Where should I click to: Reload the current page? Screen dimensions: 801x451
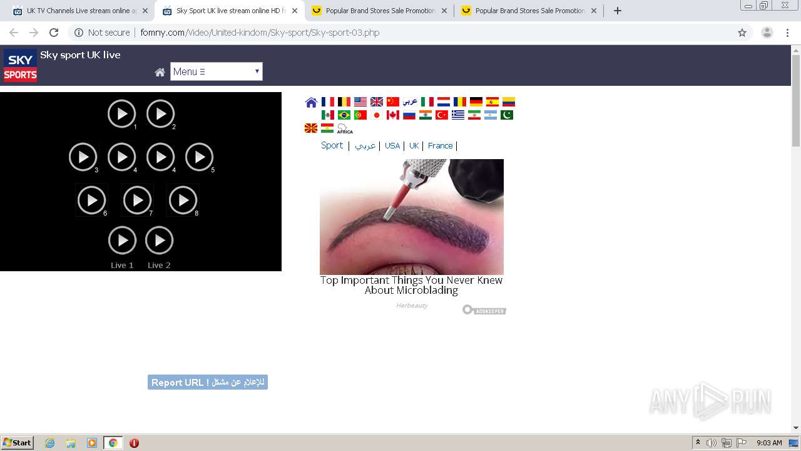coord(54,33)
